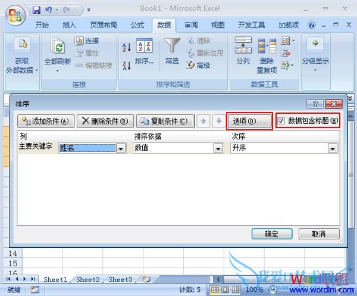This screenshot has height=296, width=357.
Task: Select the 公式 ribbon tab
Action: pyautogui.click(x=137, y=25)
